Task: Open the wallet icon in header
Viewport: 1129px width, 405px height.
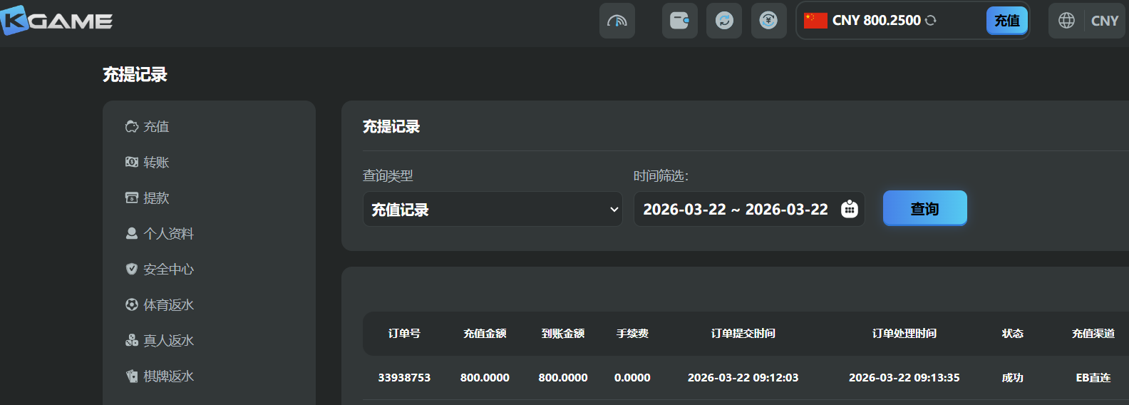Action: point(679,21)
